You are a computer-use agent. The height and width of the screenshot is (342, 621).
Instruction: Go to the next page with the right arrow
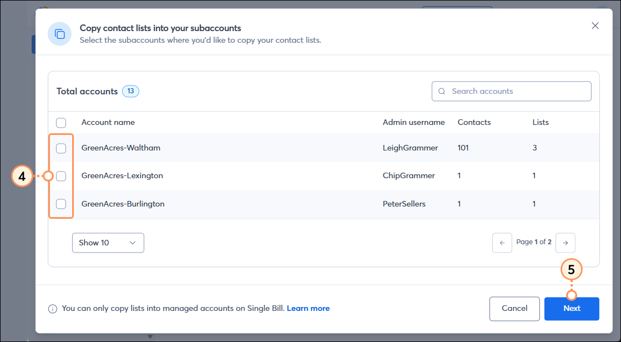tap(565, 243)
